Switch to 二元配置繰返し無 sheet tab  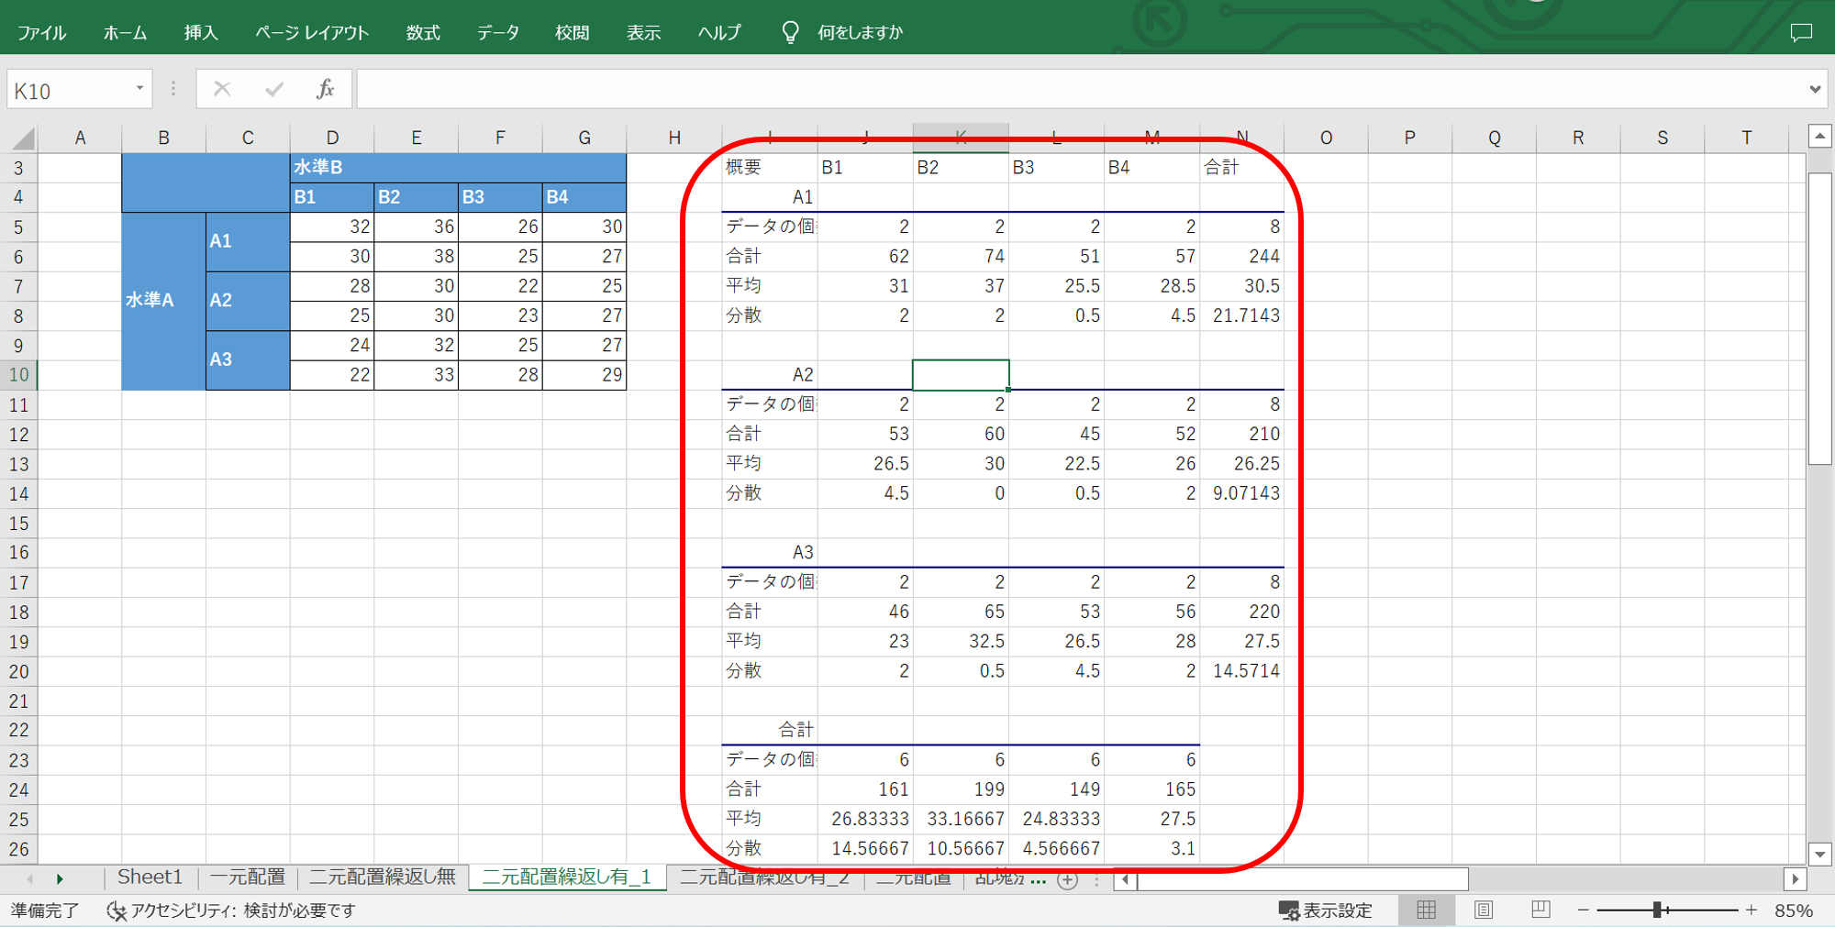click(x=383, y=877)
